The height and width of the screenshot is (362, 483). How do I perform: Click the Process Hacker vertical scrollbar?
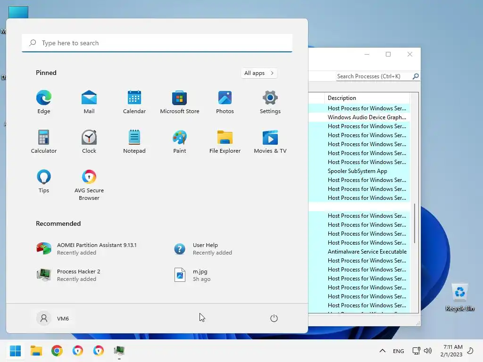point(415,223)
